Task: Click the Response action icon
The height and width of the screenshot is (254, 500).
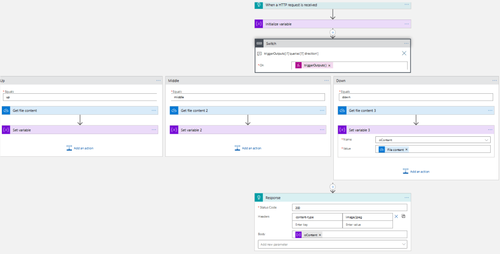Action: (x=259, y=197)
